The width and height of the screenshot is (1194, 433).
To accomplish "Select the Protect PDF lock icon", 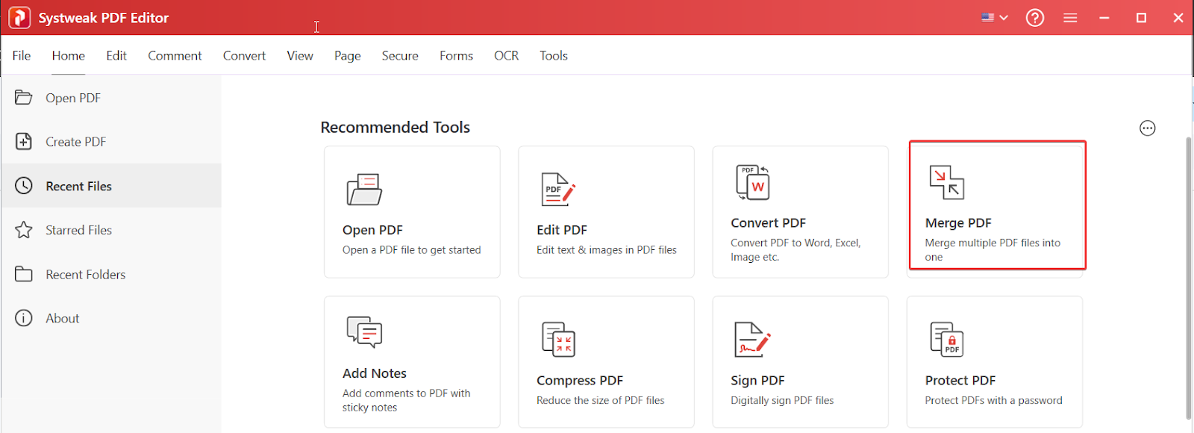I will point(947,340).
